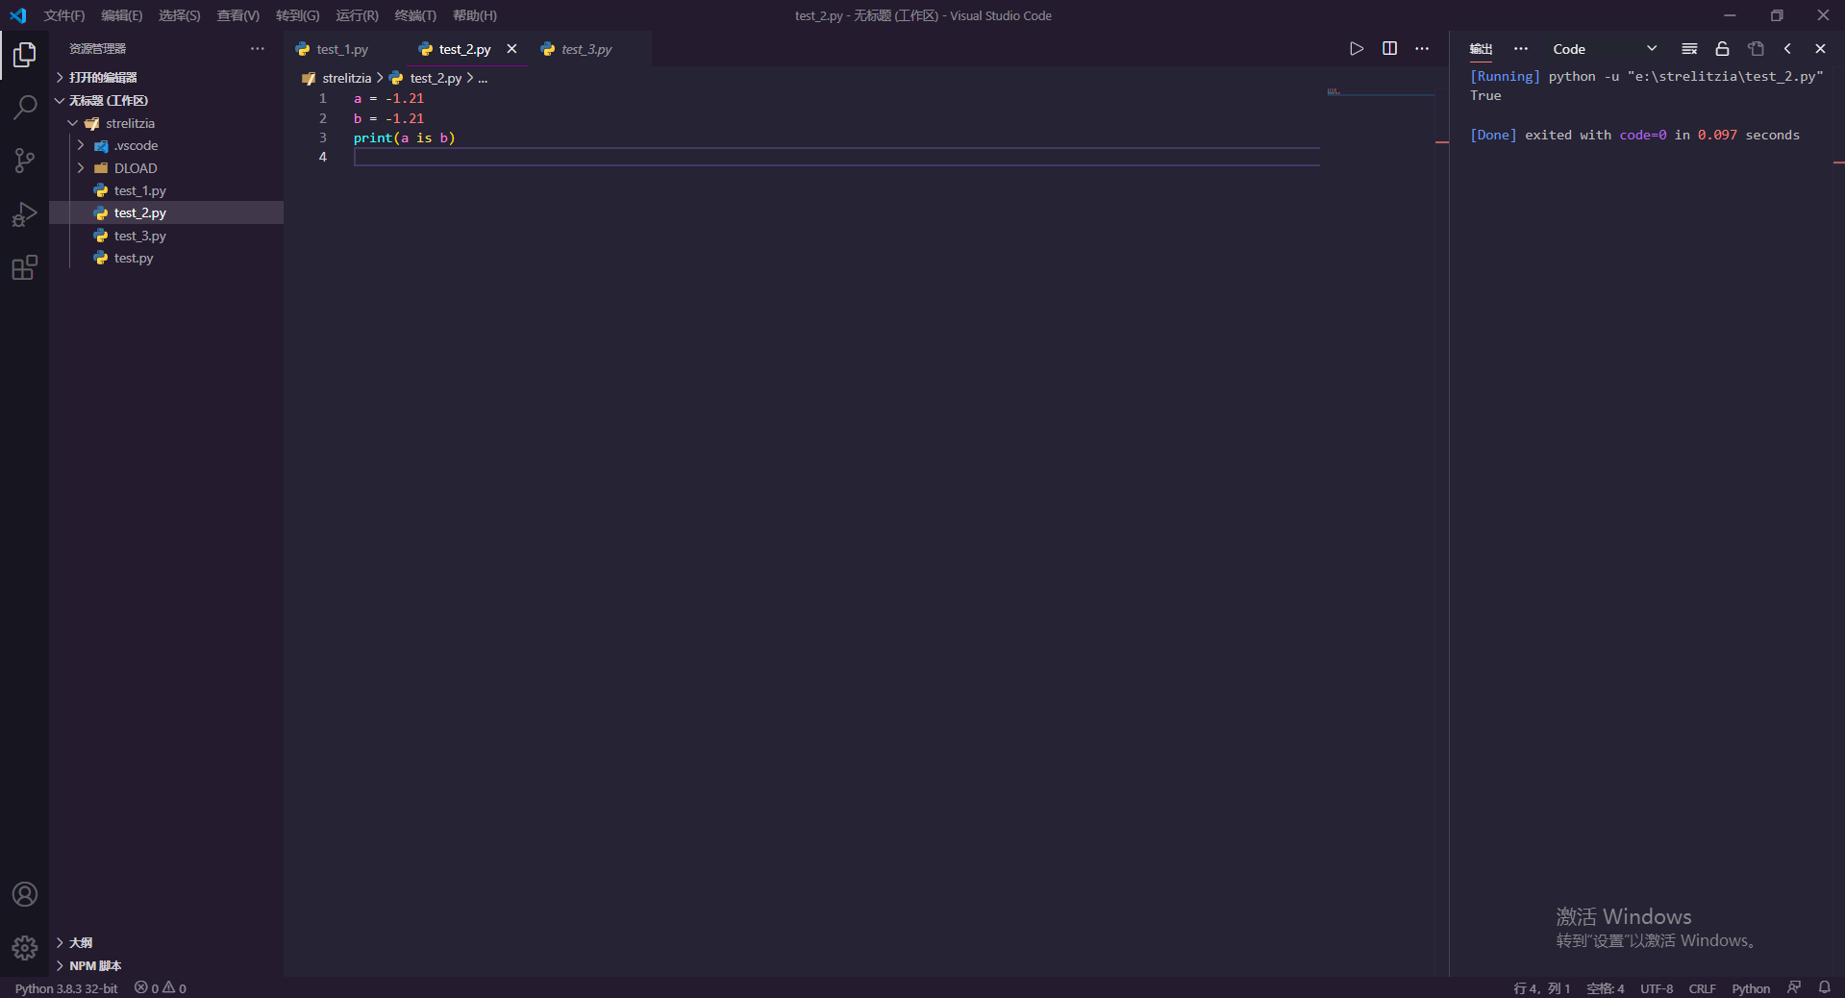Close the output panel
The height and width of the screenshot is (998, 1845).
point(1820,49)
